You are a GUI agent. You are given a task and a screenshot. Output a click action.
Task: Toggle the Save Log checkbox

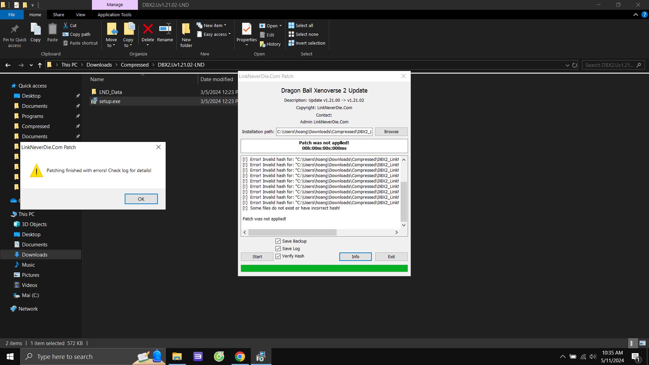(x=278, y=249)
